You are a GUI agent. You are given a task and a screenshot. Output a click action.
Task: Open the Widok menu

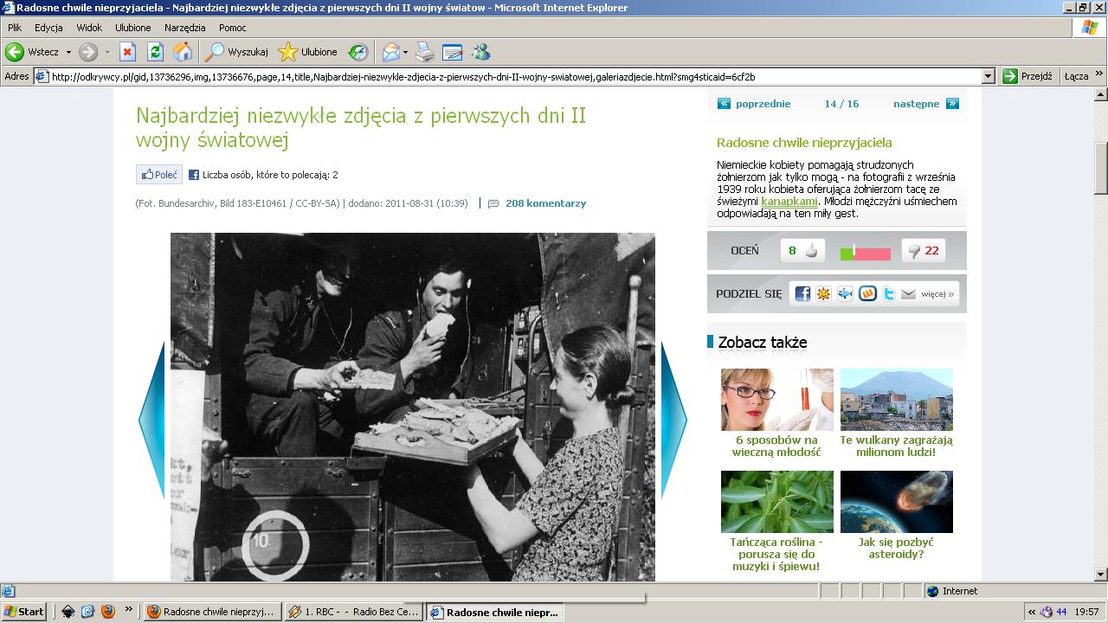pyautogui.click(x=89, y=28)
